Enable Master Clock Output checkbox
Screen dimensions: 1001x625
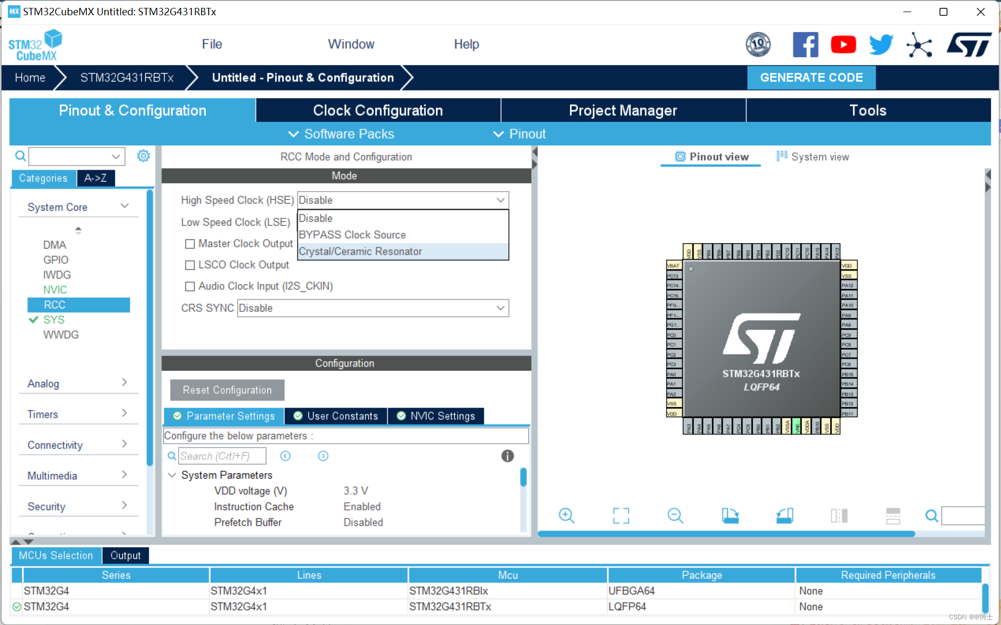[190, 244]
